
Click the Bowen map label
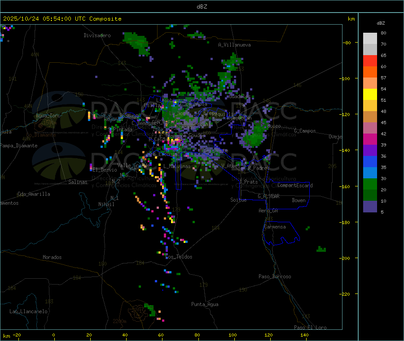[299, 200]
